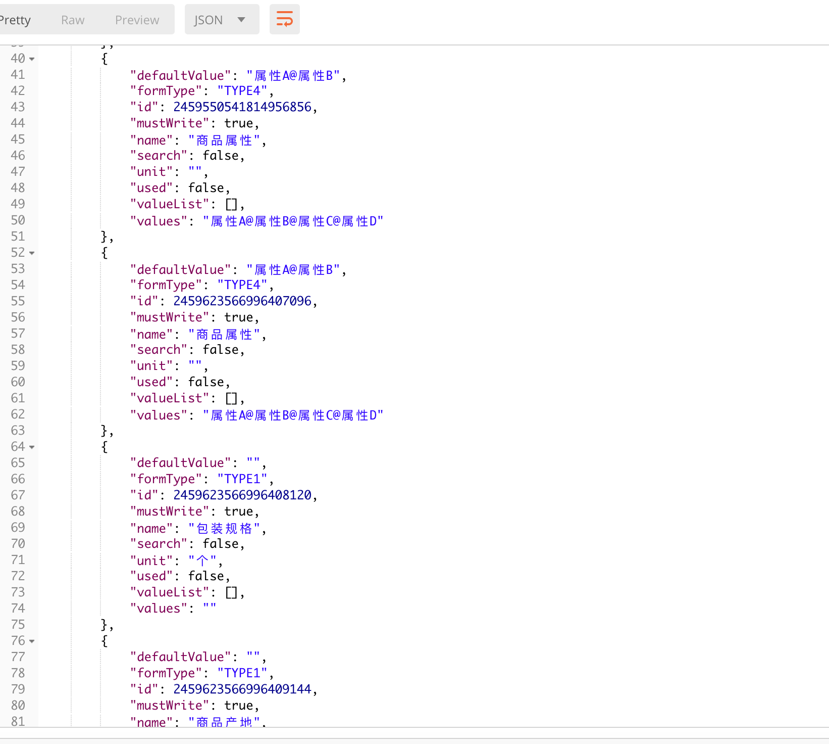
Task: Click id value 2459623566996409144
Action: coord(242,689)
